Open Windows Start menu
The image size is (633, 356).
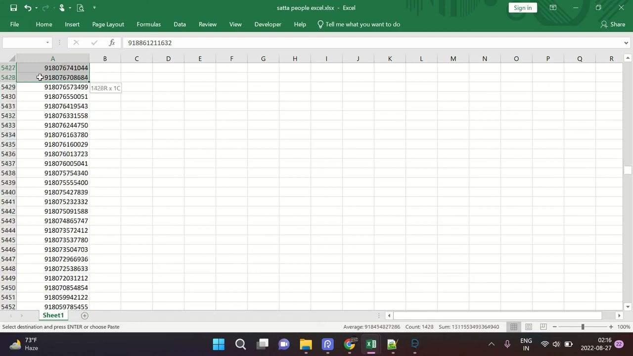219,344
